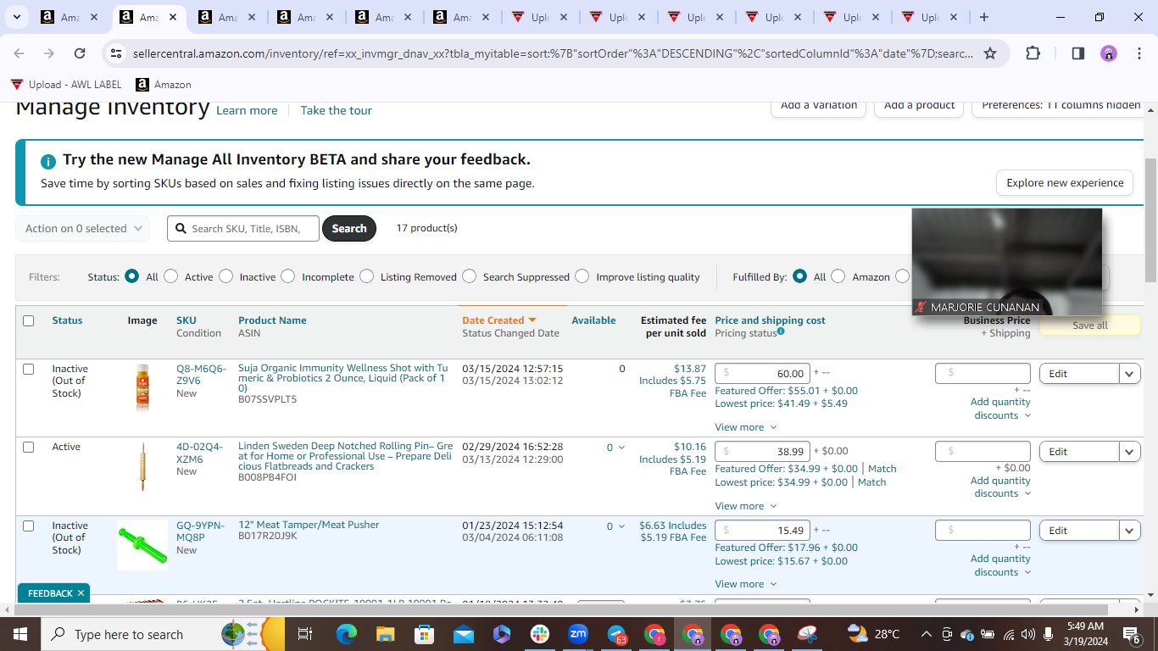Image resolution: width=1158 pixels, height=651 pixels.
Task: Click Explore new experience
Action: click(x=1065, y=182)
